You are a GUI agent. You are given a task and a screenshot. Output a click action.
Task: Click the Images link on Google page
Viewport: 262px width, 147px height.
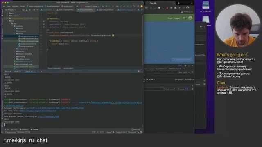pyautogui.click(x=177, y=18)
